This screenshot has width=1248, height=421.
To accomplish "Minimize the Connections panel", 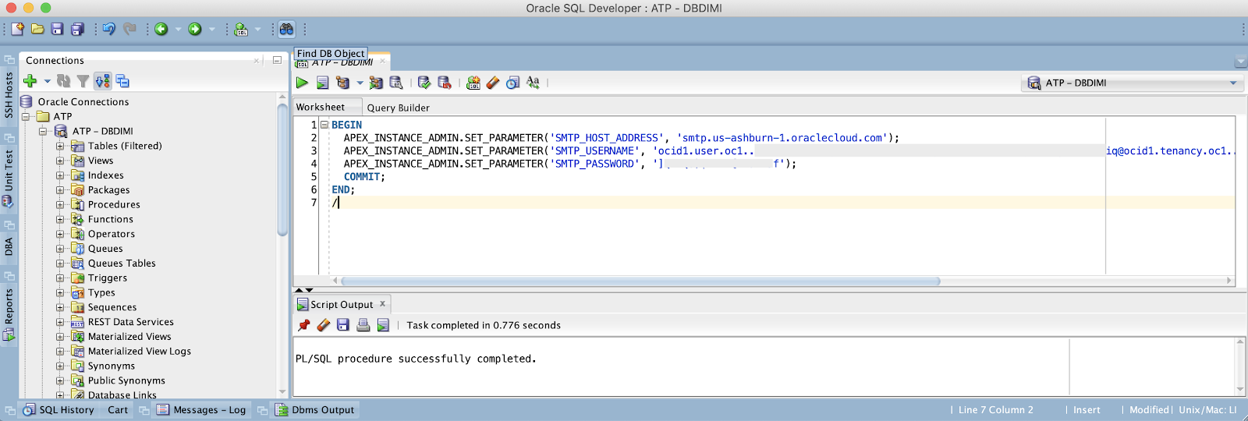I will [277, 60].
